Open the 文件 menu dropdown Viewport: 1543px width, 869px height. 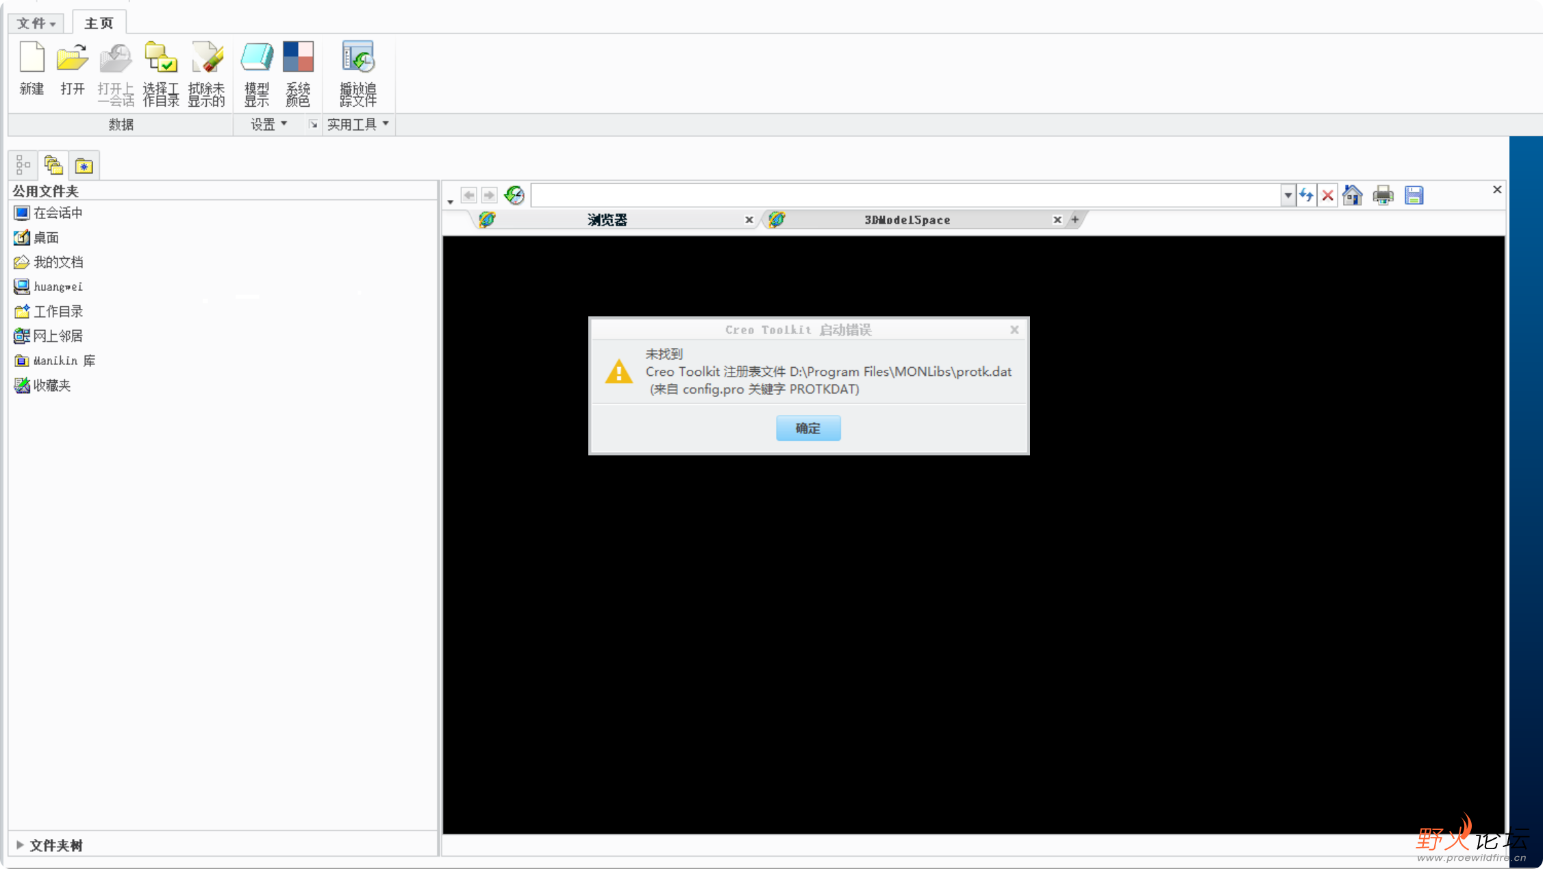[x=36, y=23]
